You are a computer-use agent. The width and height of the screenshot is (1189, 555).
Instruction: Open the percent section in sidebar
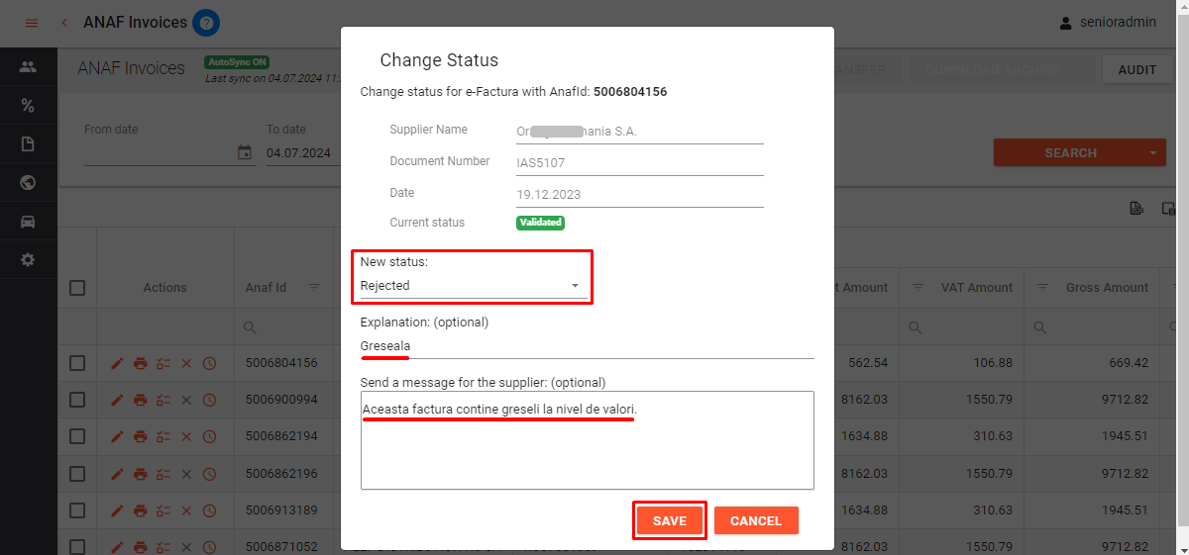28,106
